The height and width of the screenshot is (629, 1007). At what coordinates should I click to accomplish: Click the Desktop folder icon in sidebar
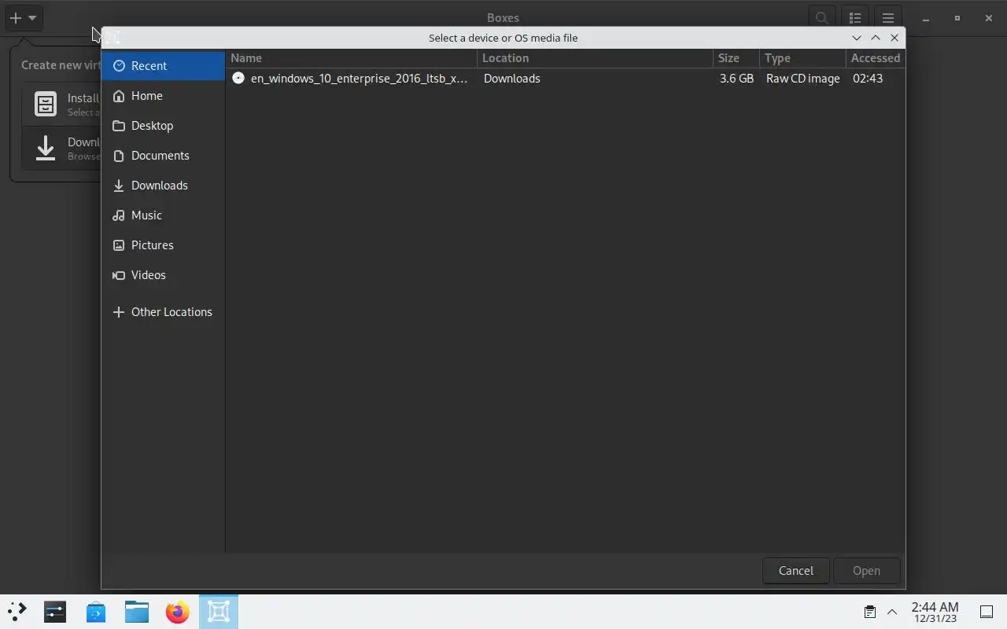(x=119, y=126)
